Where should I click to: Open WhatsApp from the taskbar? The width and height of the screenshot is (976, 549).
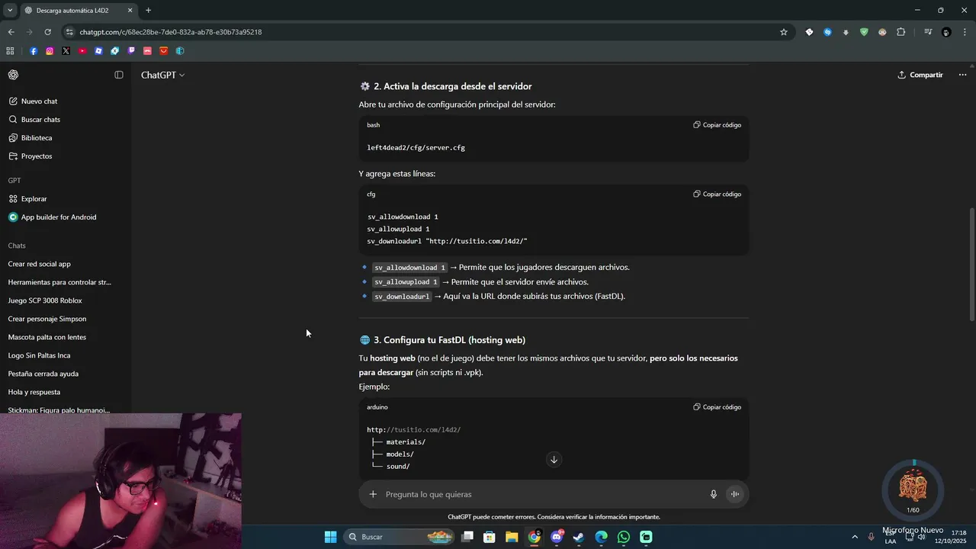coord(624,537)
